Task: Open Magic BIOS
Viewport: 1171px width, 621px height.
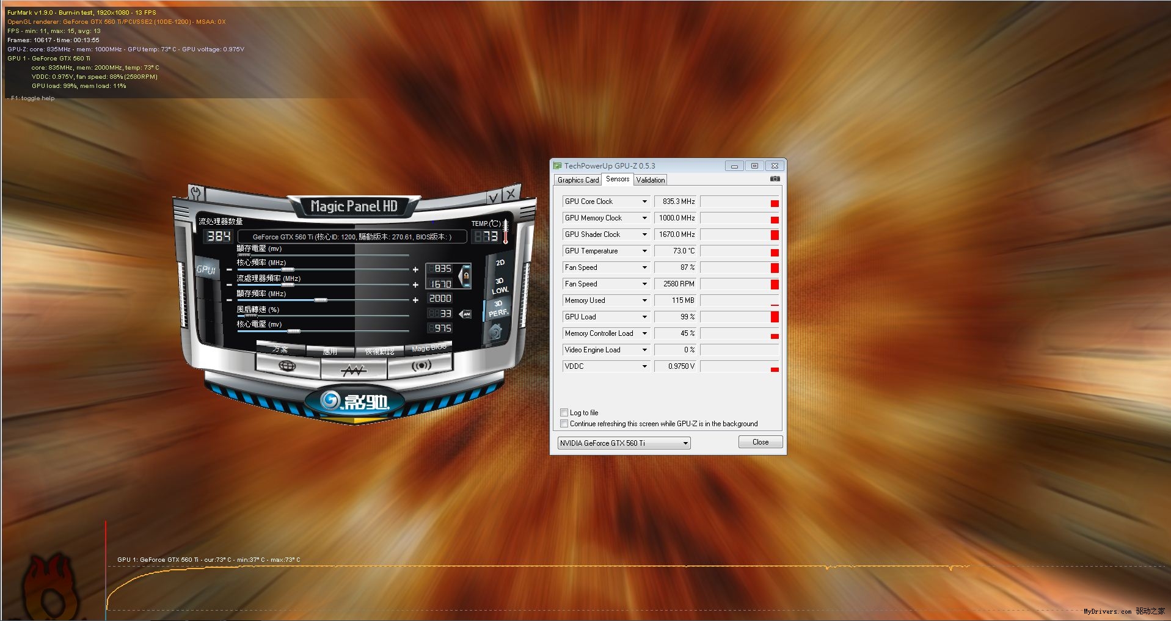Action: [x=429, y=347]
